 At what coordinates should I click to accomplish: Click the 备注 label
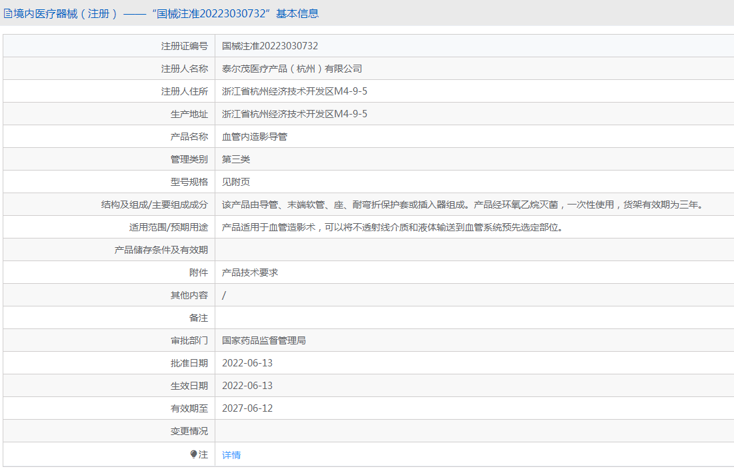click(x=199, y=318)
